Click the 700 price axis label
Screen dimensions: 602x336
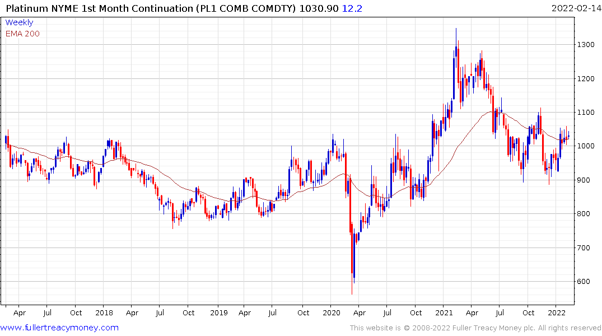[x=584, y=248]
